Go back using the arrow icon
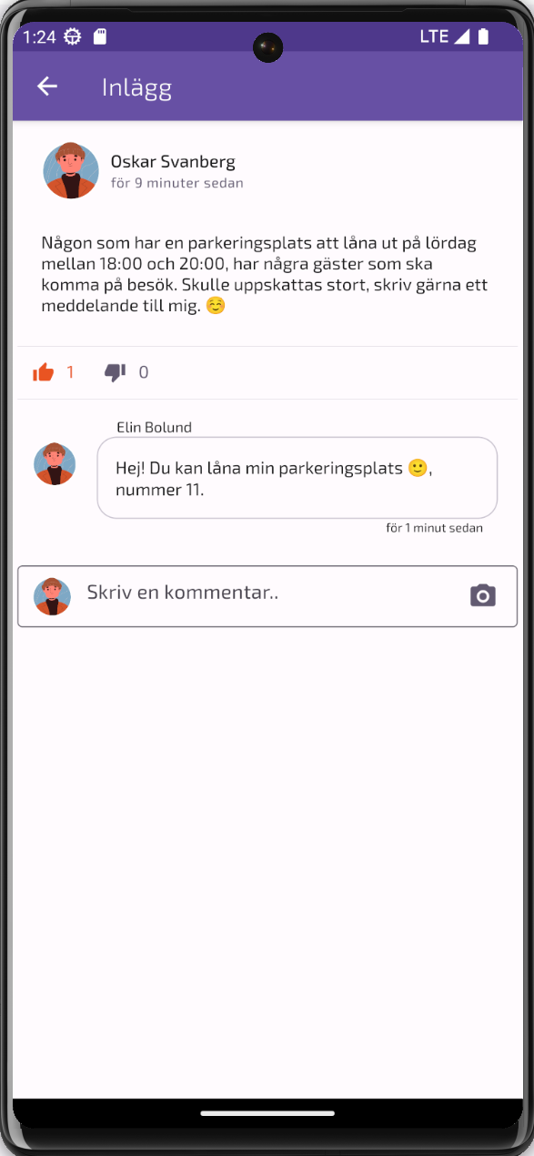534x1156 pixels. point(46,86)
